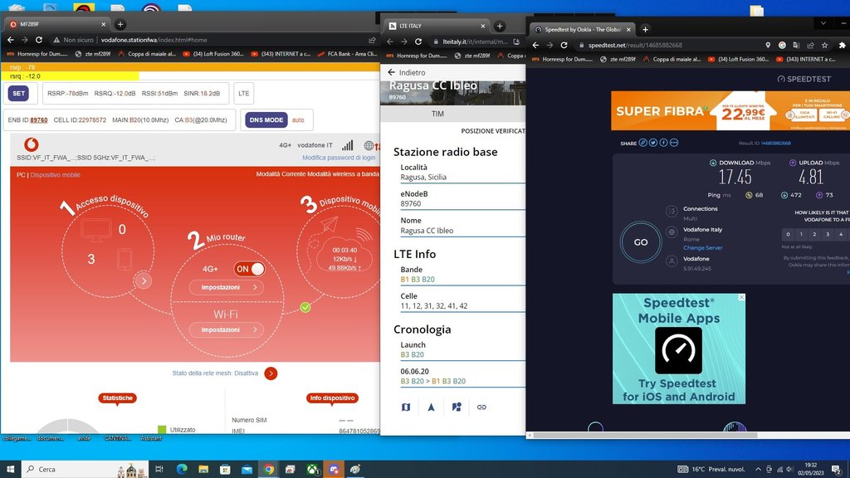
Task: Expand the 4G+ Impostazioni settings
Action: (x=227, y=287)
